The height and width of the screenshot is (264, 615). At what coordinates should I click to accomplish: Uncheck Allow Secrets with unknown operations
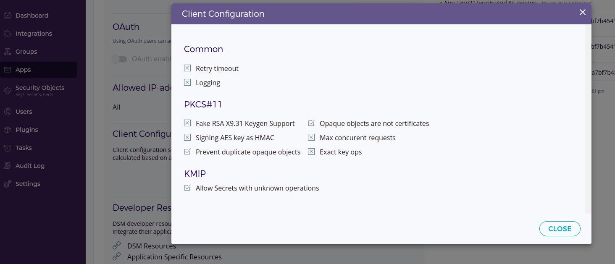tap(187, 188)
